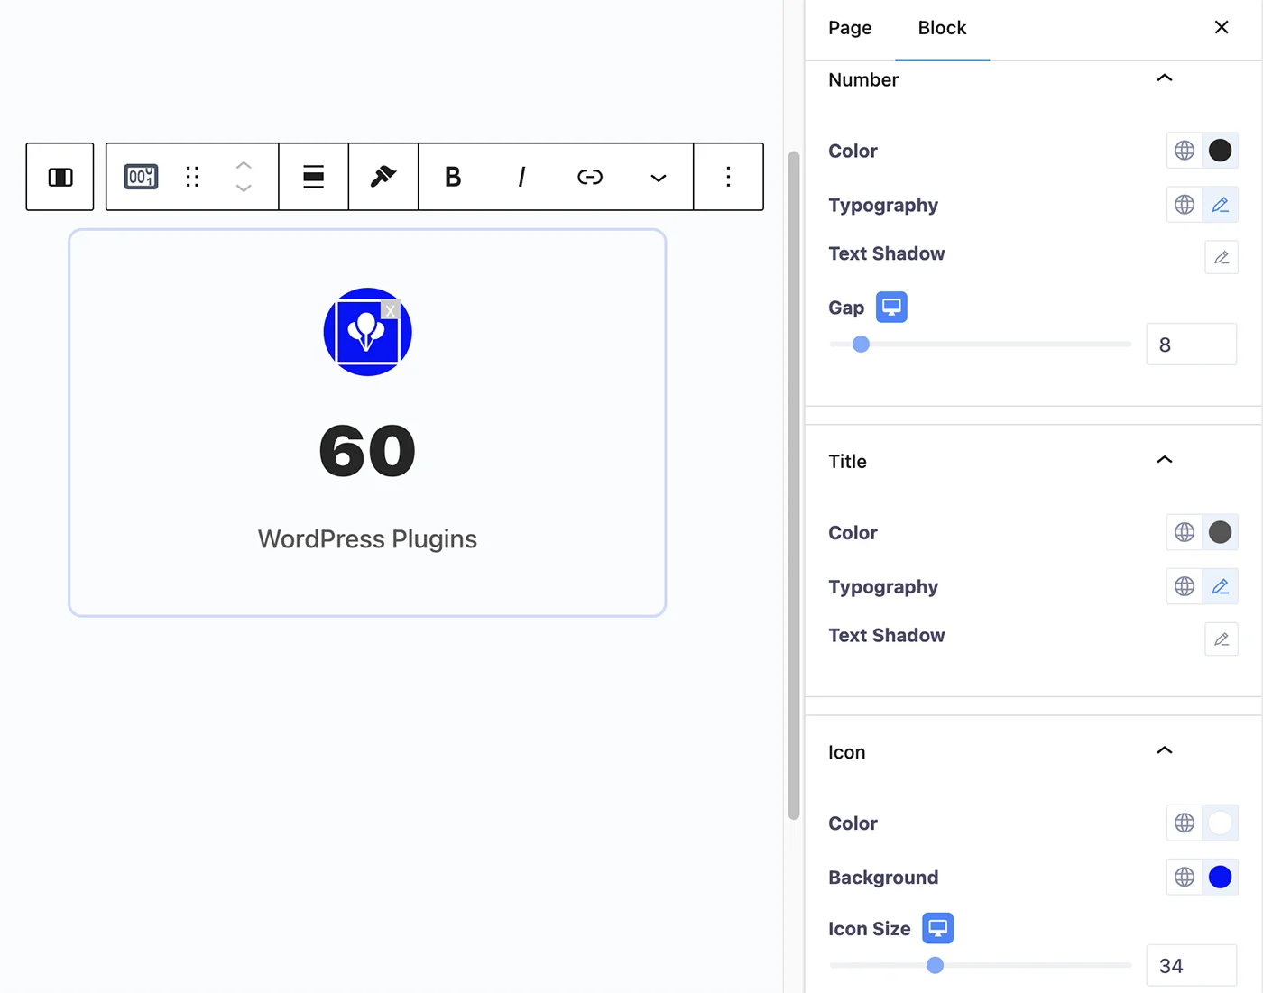
Task: Click the Icon section heading
Action: [846, 752]
